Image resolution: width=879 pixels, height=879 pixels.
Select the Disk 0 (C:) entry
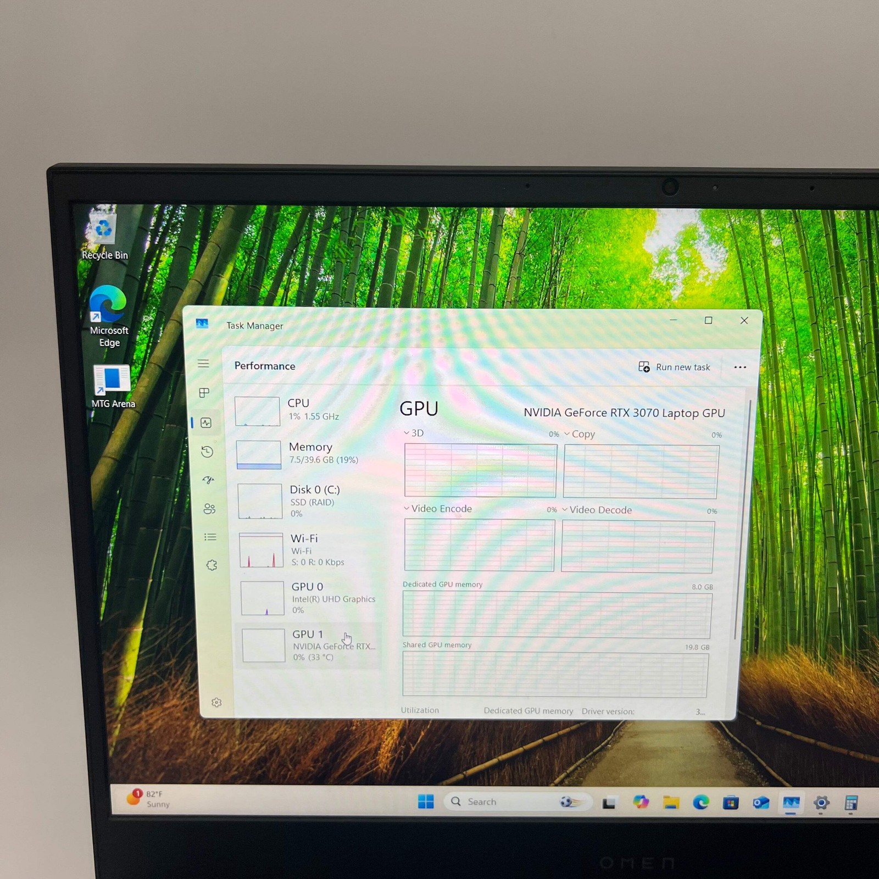click(308, 500)
